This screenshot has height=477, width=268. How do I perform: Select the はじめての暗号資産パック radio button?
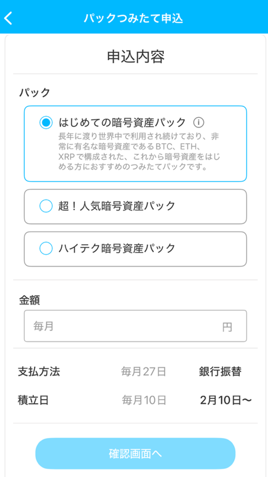click(x=46, y=122)
